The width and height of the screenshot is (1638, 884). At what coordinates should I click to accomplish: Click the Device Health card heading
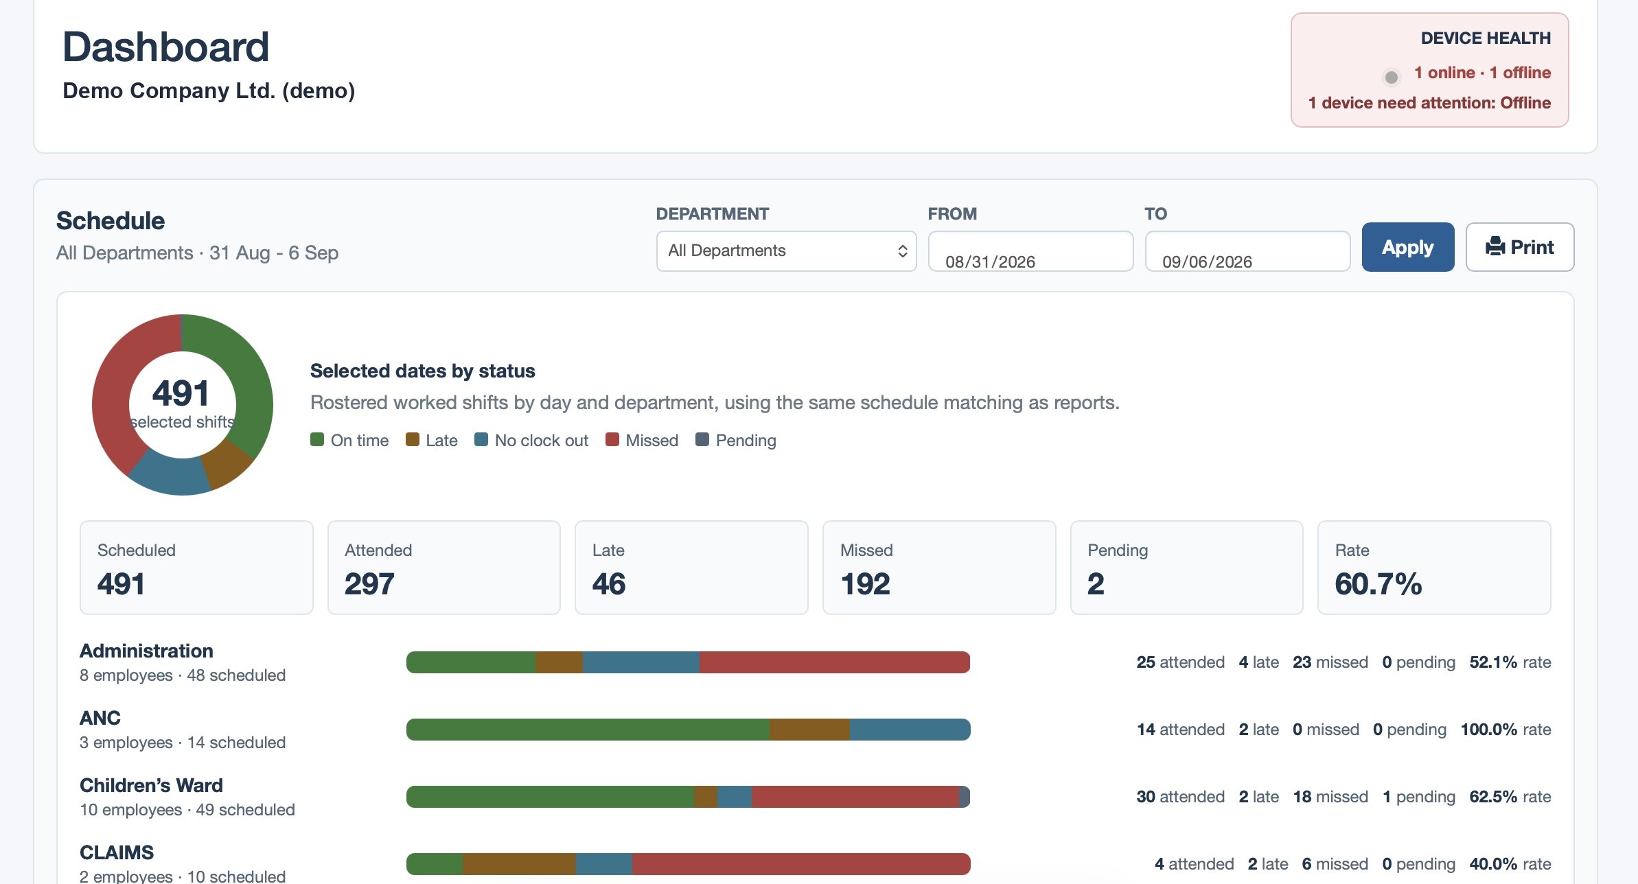pyautogui.click(x=1486, y=38)
